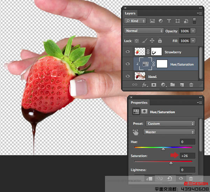
Task: Create new fill or adjustment layer
Action: click(x=163, y=85)
